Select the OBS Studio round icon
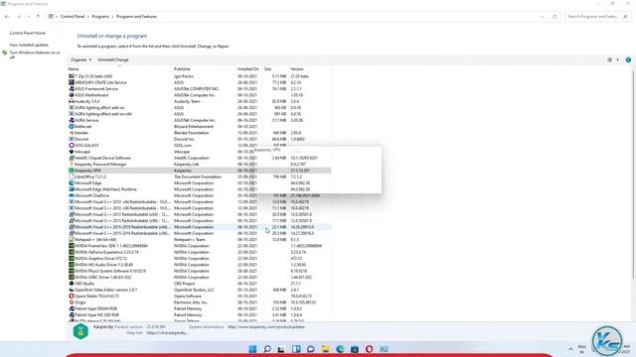Image resolution: width=636 pixels, height=357 pixels. [72, 284]
